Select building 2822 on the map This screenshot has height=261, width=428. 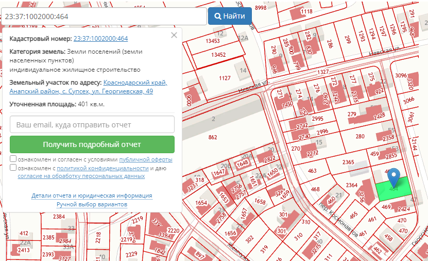point(269,159)
